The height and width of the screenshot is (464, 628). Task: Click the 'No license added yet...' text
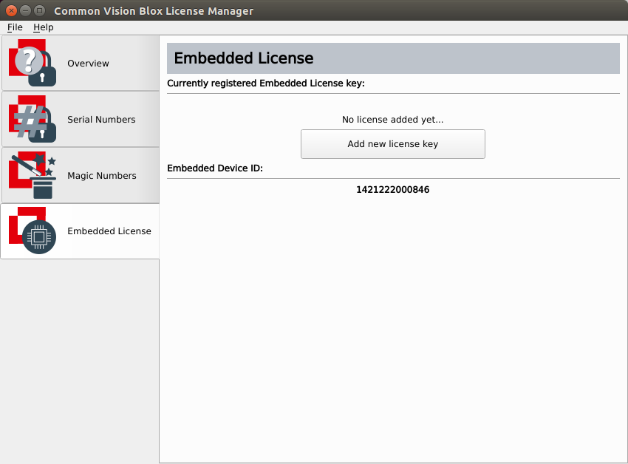point(392,120)
